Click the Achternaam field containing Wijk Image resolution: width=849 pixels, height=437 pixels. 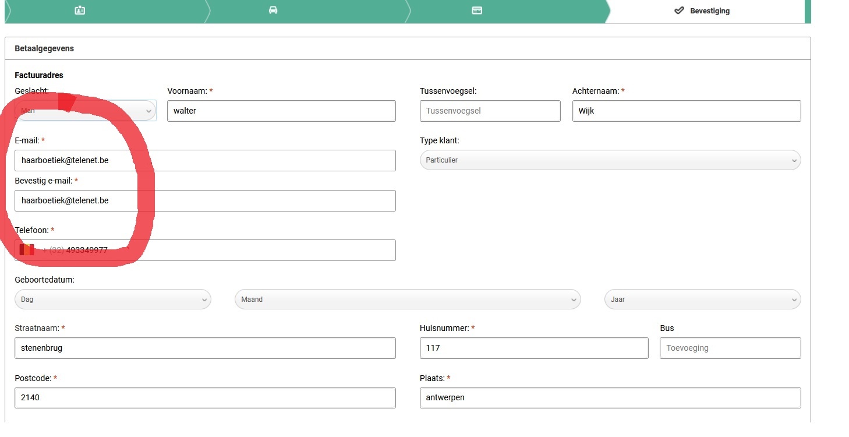pos(686,111)
